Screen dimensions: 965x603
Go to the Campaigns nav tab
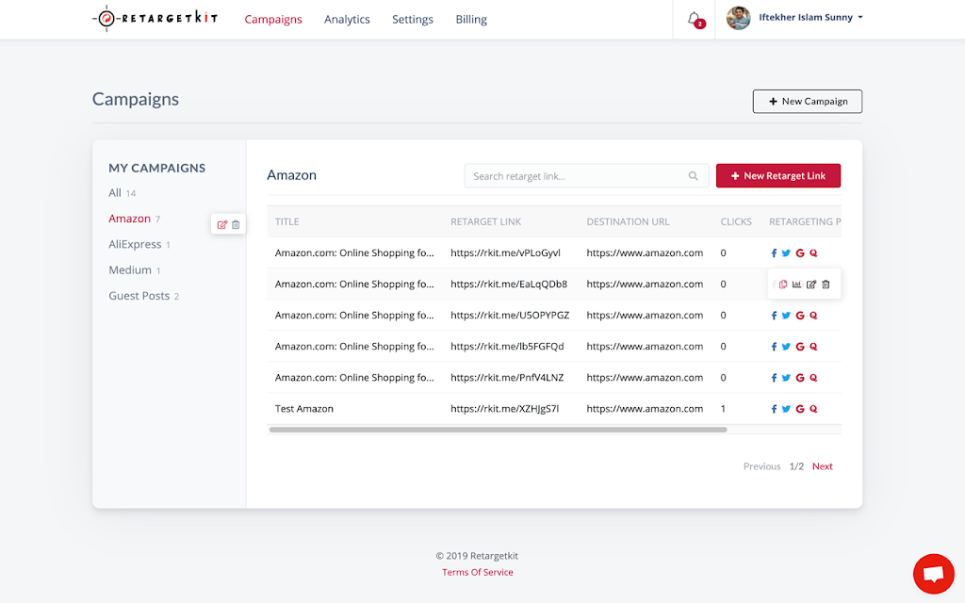click(273, 19)
